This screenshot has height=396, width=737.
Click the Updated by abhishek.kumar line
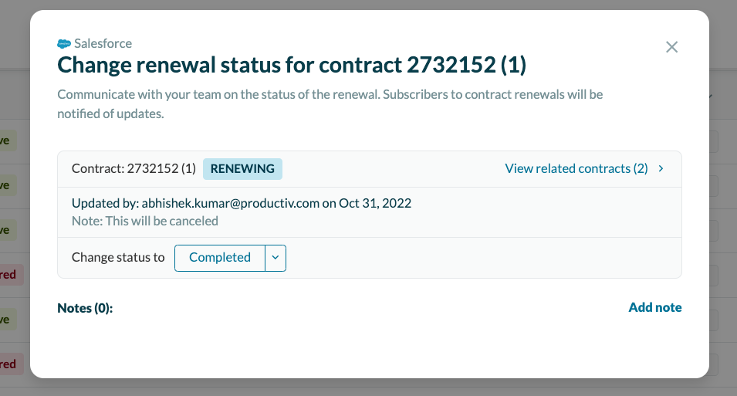tap(241, 204)
